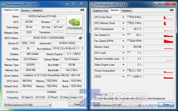Click the GPU Core Clock history graph
Image resolution: width=178 pixels, height=111 pixels.
(158, 17)
